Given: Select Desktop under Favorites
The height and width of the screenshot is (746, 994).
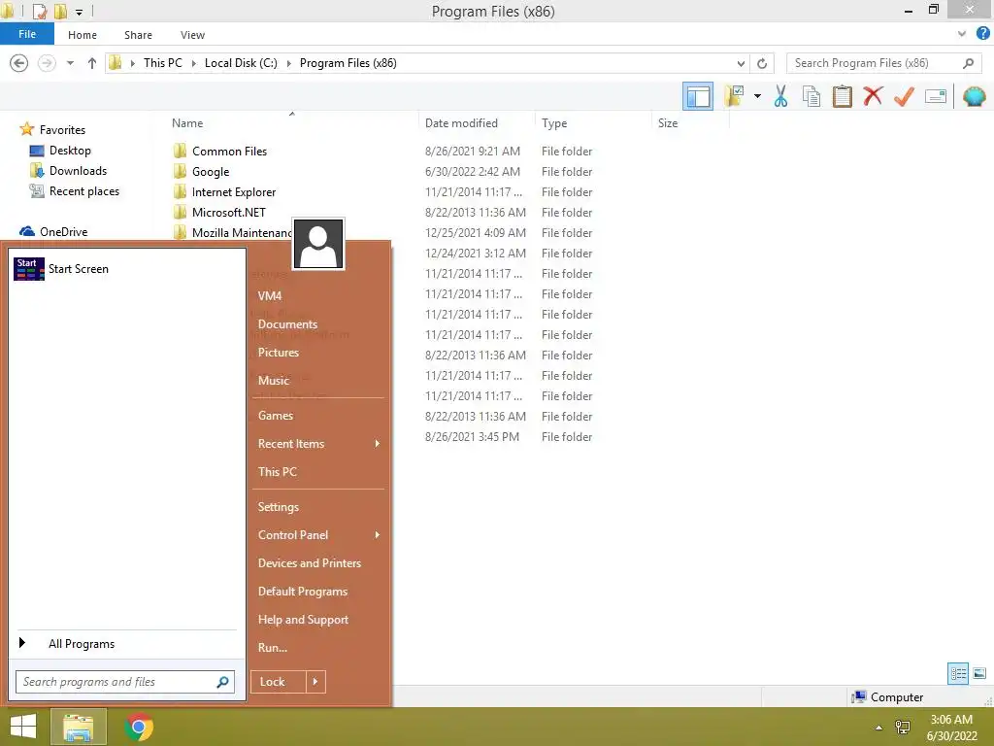Looking at the screenshot, I should point(70,151).
